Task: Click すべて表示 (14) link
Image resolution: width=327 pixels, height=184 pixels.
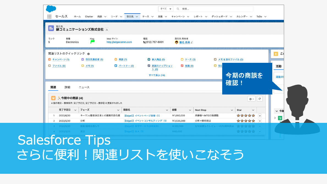Action: tap(157, 75)
